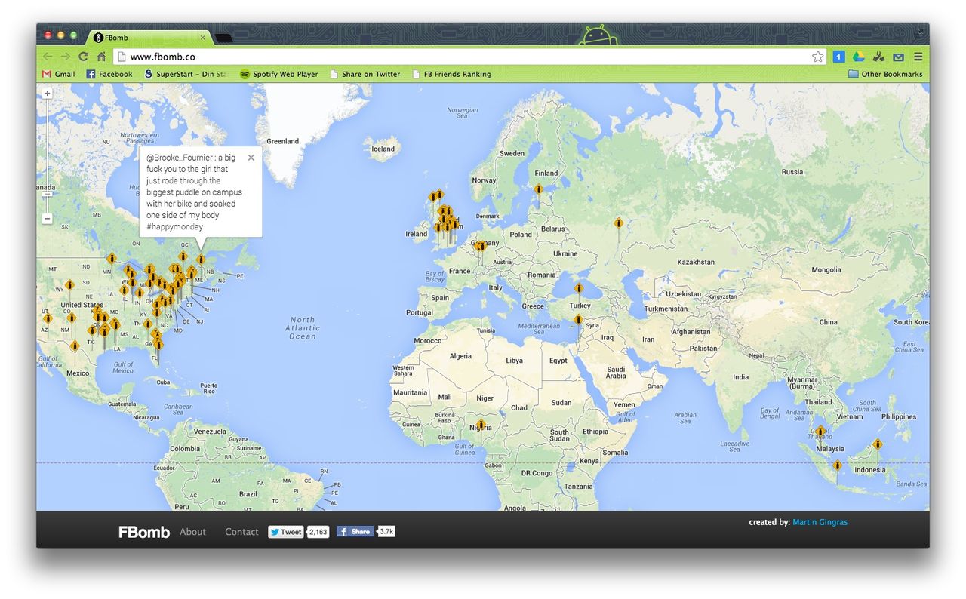Open the mail checker extension
Image resolution: width=966 pixels, height=599 pixels.
pos(898,57)
